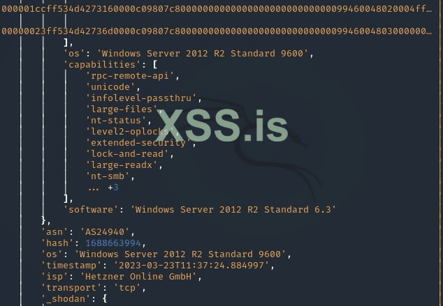The height and width of the screenshot is (306, 443).
Task: Click the 'nt-smb' capability entry
Action: tap(108, 176)
